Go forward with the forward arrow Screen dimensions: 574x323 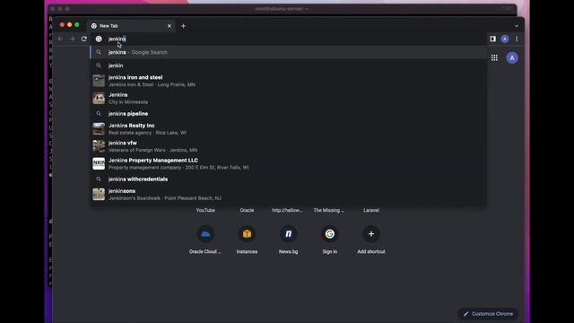72,39
